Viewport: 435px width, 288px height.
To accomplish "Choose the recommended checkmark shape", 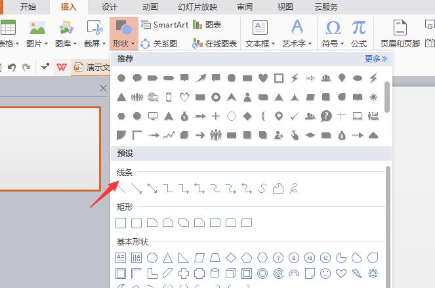I will (295, 116).
